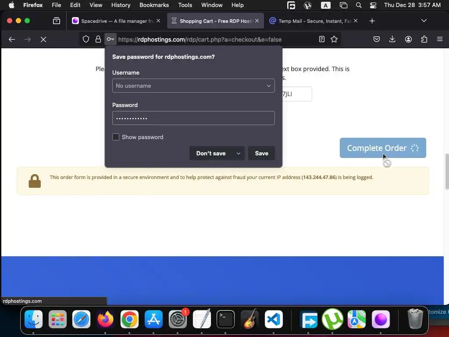
Task: Click the Spotlight search icon in menu bar
Action: point(359,5)
